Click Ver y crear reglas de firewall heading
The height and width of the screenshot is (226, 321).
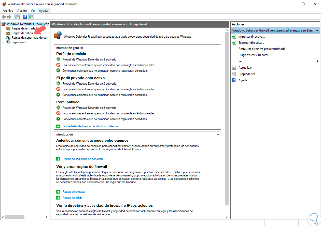tap(81, 167)
